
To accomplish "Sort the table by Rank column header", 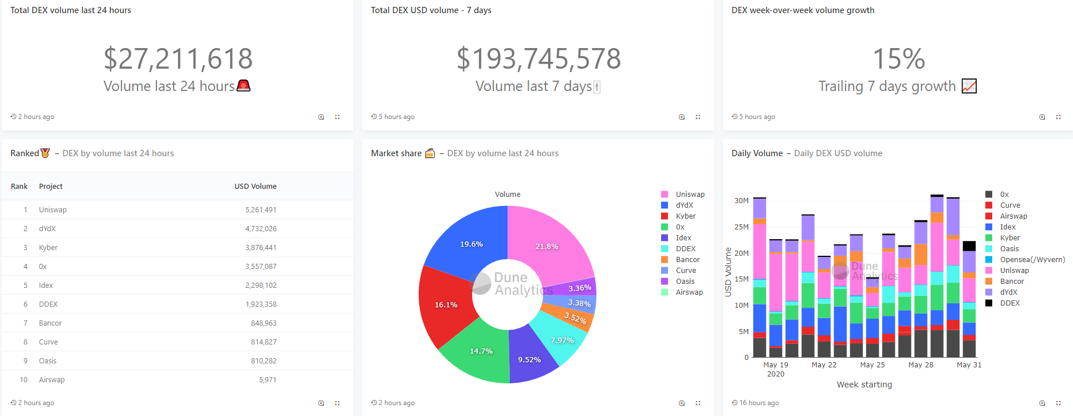I will click(x=19, y=187).
